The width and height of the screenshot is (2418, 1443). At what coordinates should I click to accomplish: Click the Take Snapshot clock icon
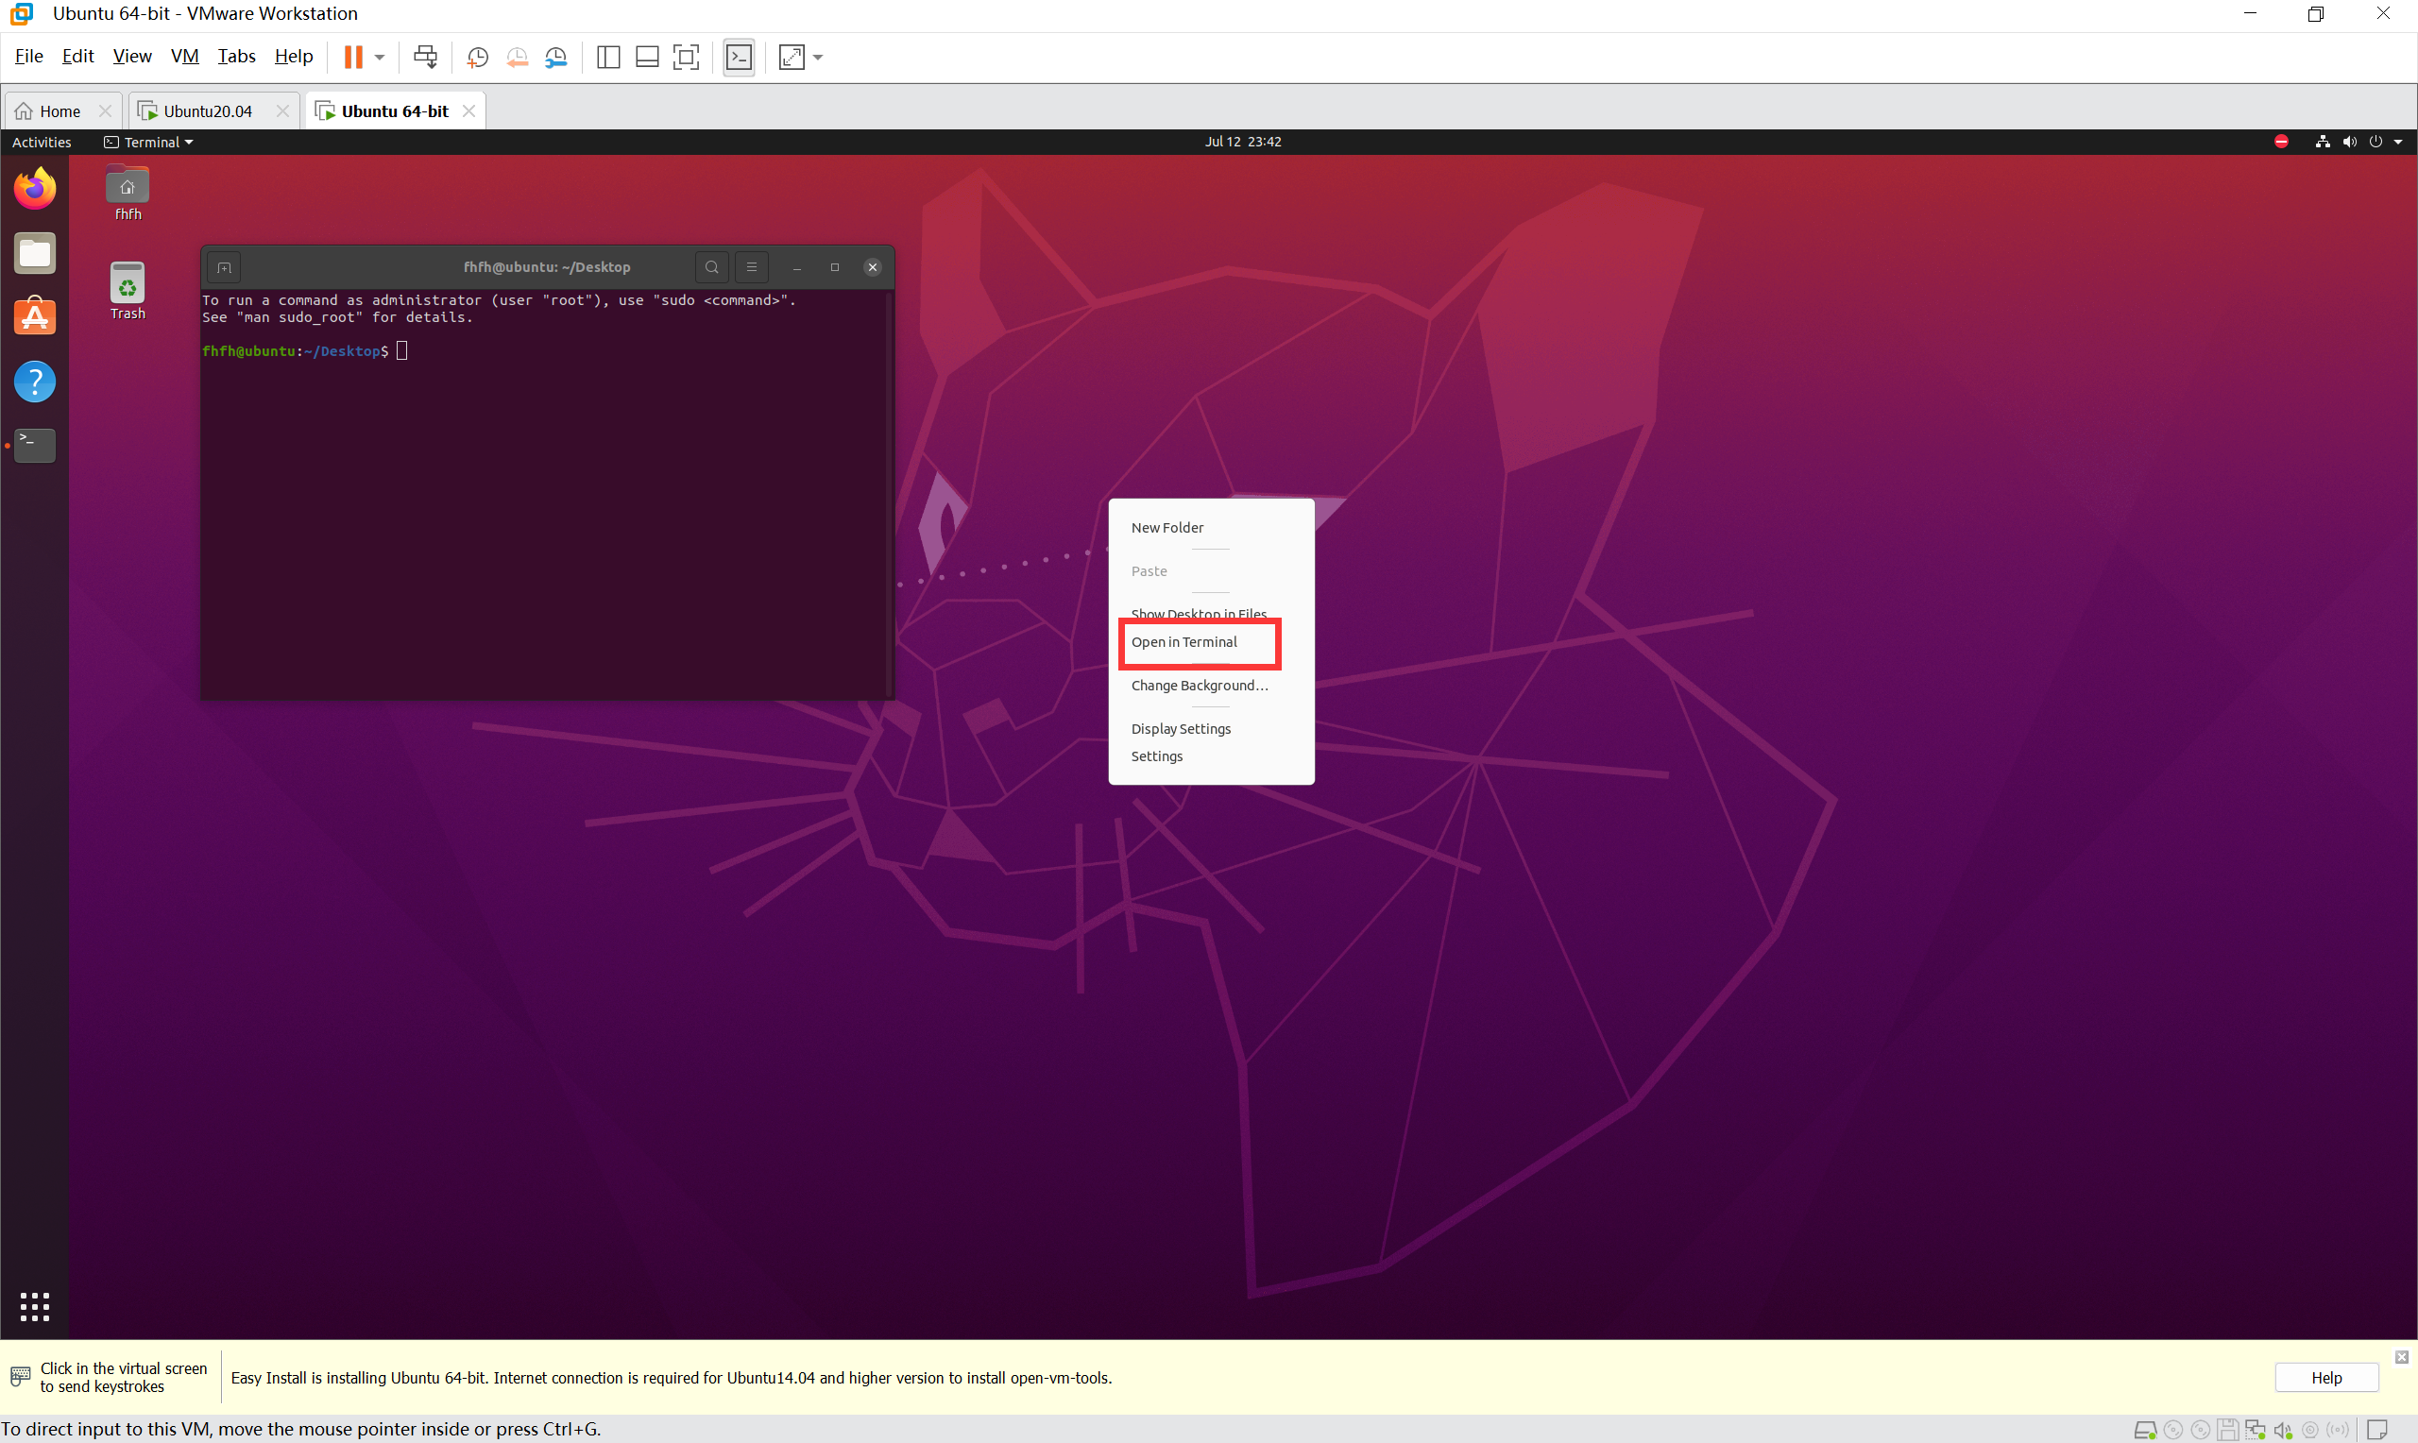click(476, 58)
